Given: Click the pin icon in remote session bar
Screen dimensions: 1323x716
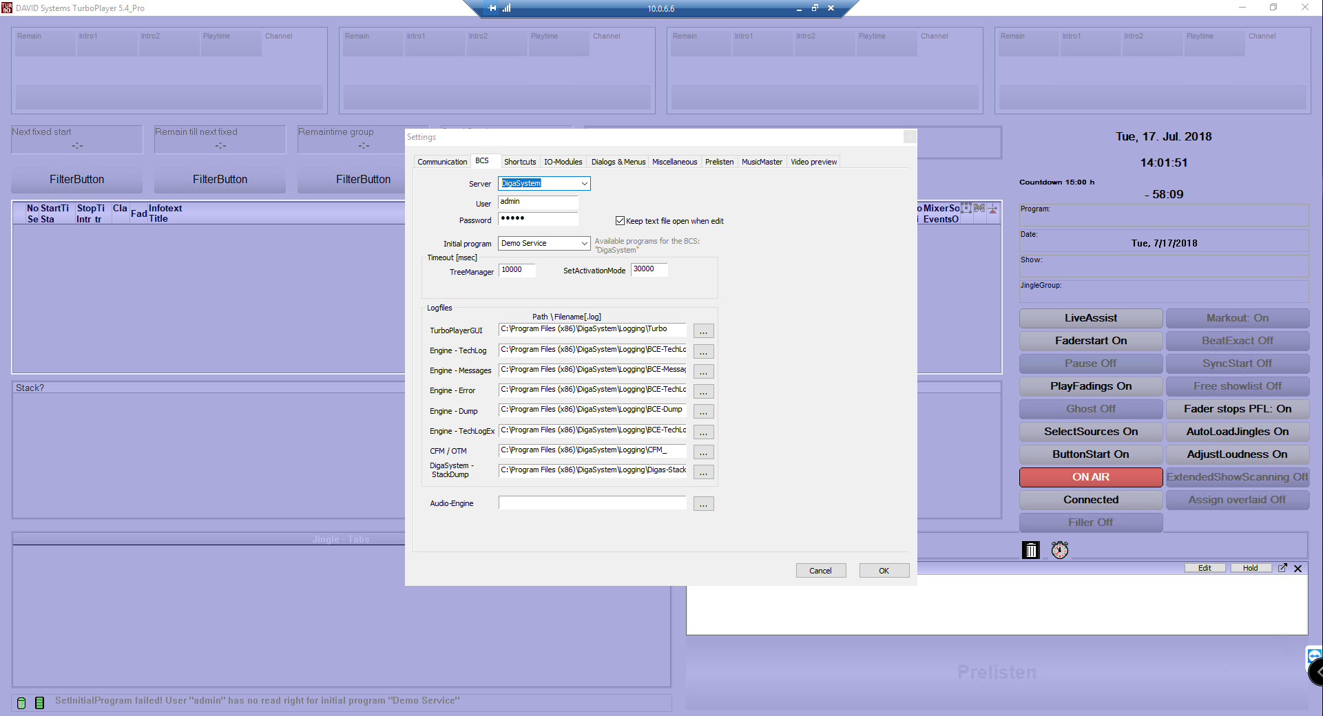Looking at the screenshot, I should pos(492,8).
